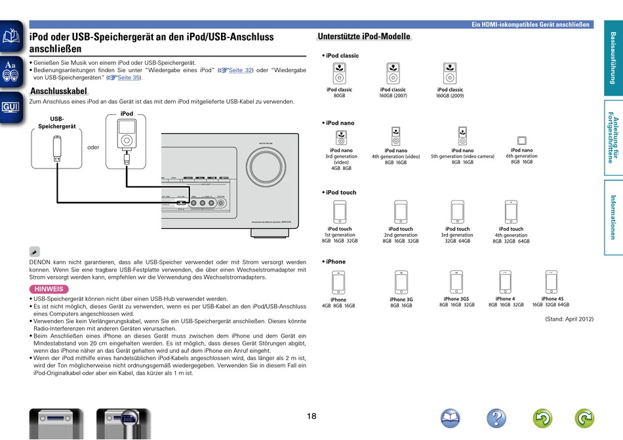Click the iPod touch 3rd generation icon
This screenshot has height=440, width=623.
pyautogui.click(x=457, y=212)
